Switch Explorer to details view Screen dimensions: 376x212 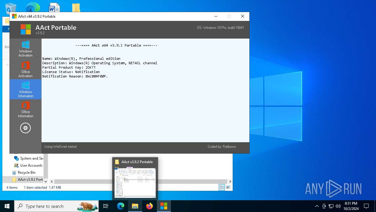coord(222,187)
